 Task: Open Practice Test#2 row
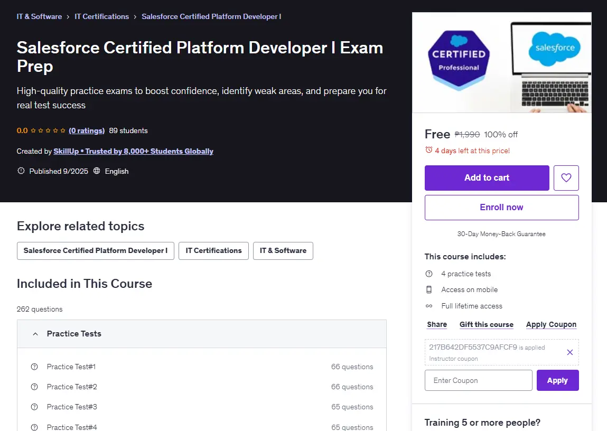[x=201, y=387]
